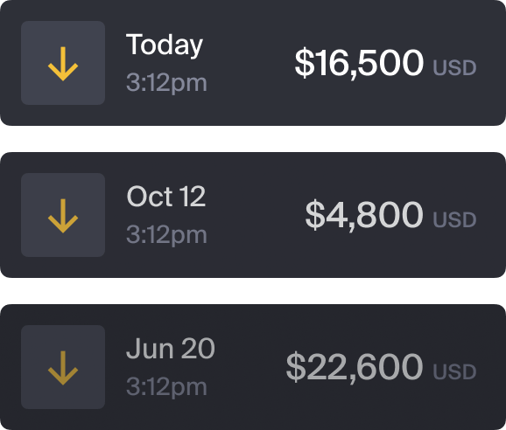Open the Jun 20 transaction card
Screen dimensions: 506x430
click(x=253, y=367)
